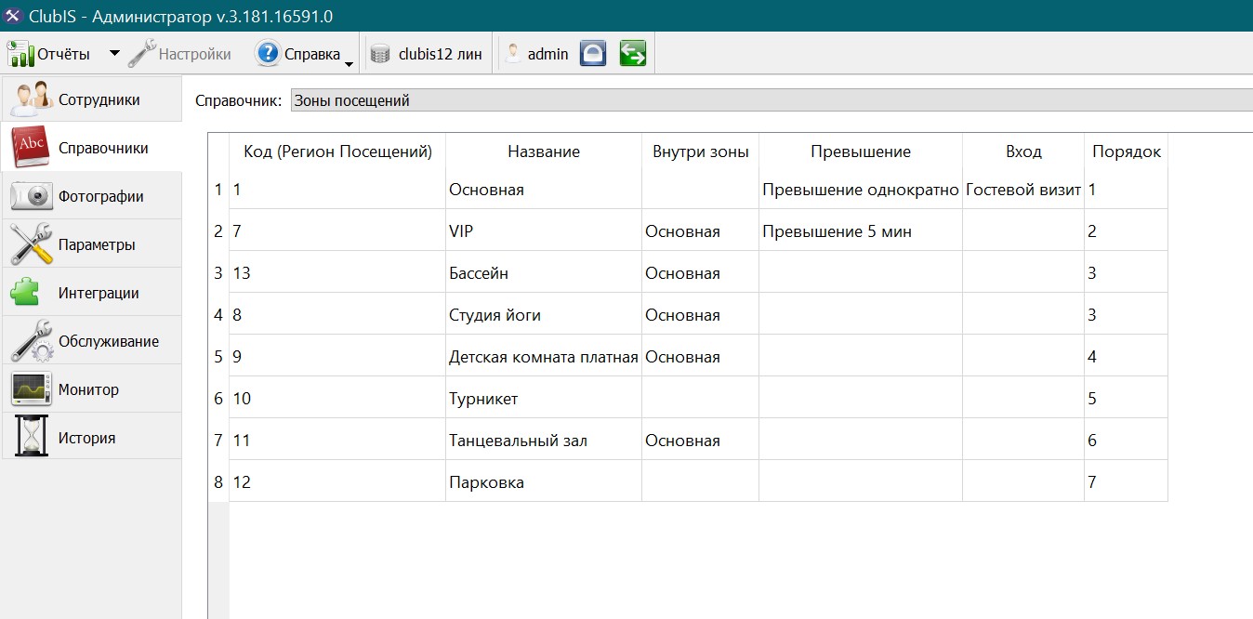Select the VIP zone name cell
The image size is (1253, 619).
pyautogui.click(x=544, y=231)
